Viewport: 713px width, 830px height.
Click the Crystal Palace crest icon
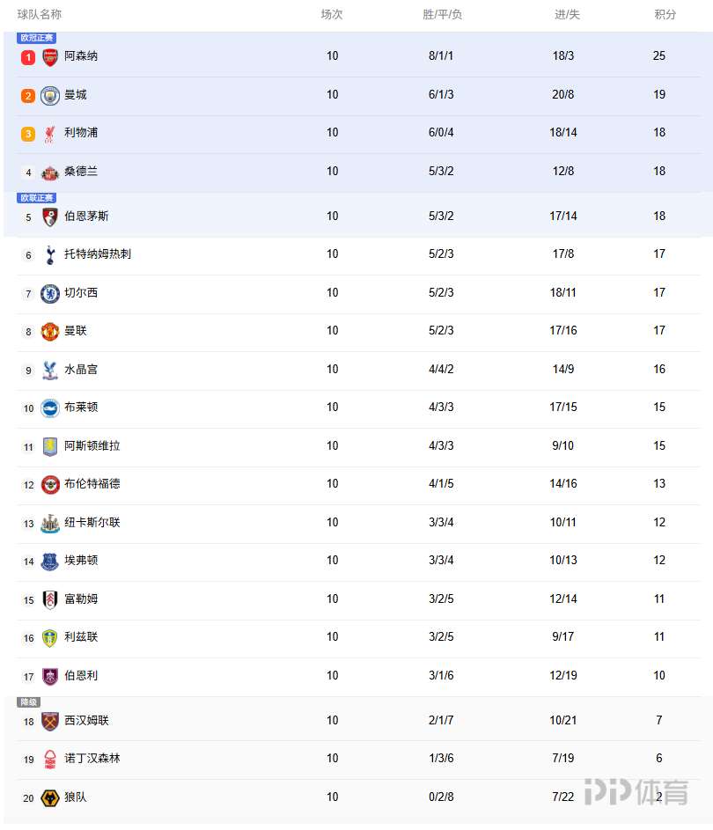coord(50,371)
